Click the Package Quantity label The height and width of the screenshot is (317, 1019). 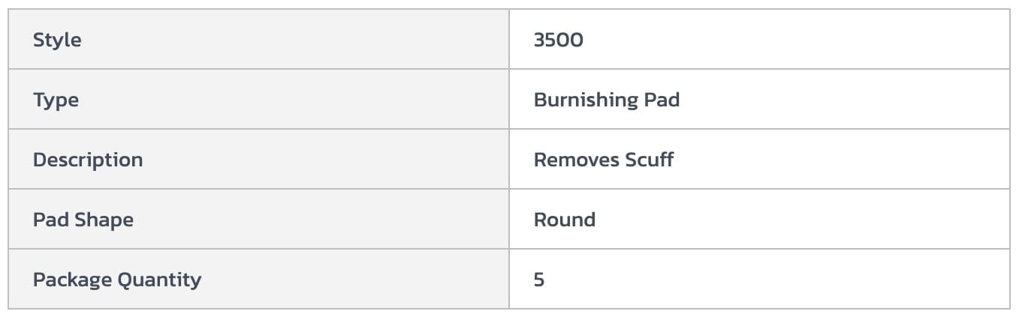click(116, 280)
